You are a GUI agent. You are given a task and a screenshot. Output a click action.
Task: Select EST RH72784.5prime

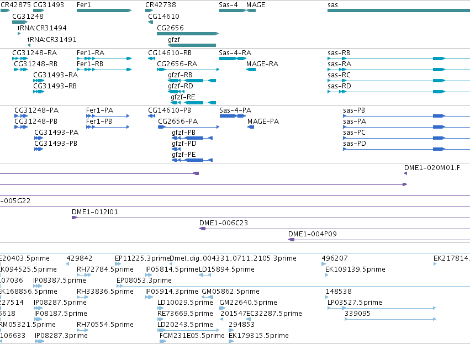(x=84, y=275)
